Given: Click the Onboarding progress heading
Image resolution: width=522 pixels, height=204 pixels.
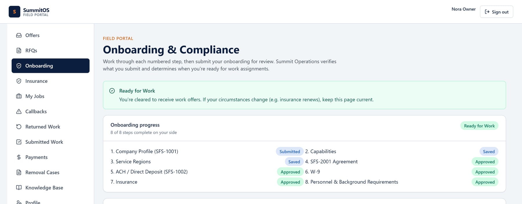Looking at the screenshot, I should click(x=135, y=125).
